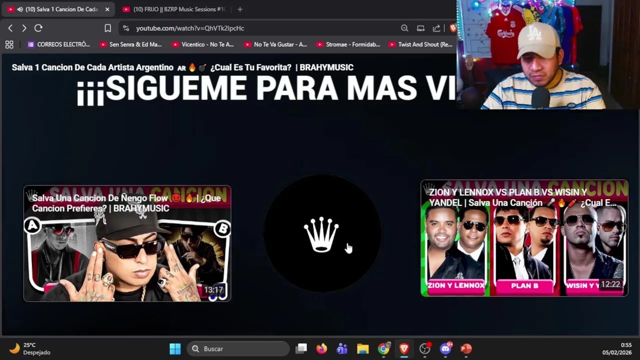Viewport: 640px width, 360px height.
Task: Click the video title Salva 1 Cancion text
Action: click(182, 67)
